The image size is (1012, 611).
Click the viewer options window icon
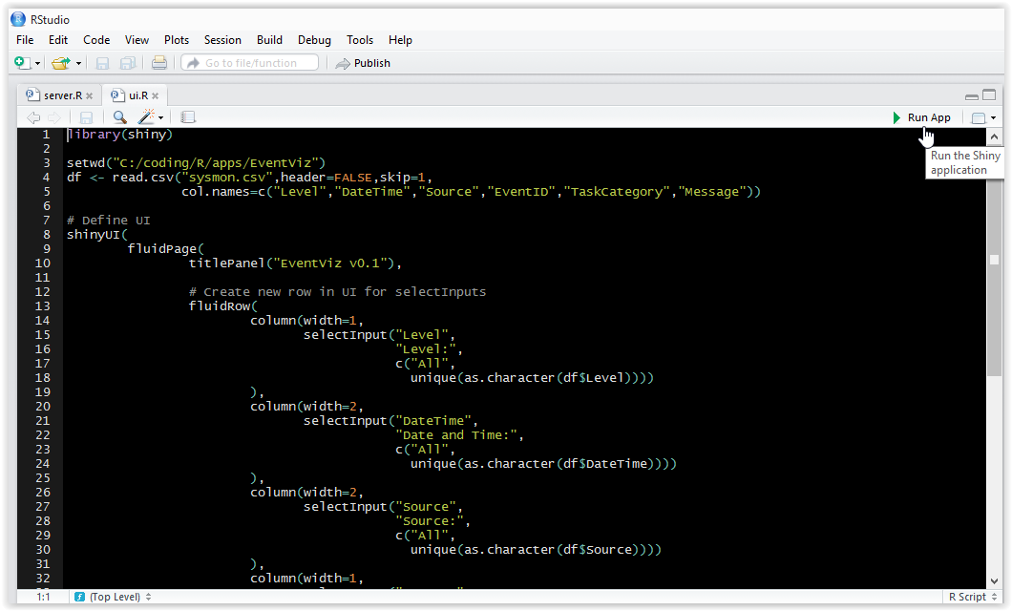[x=979, y=118]
